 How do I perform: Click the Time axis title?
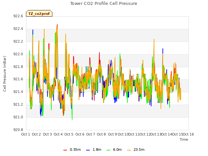click(x=184, y=139)
